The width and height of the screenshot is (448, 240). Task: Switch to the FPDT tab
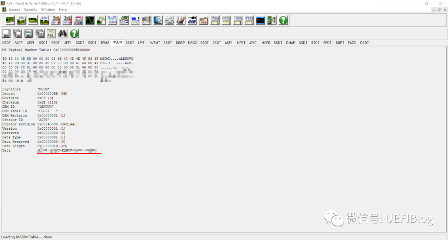click(x=327, y=43)
